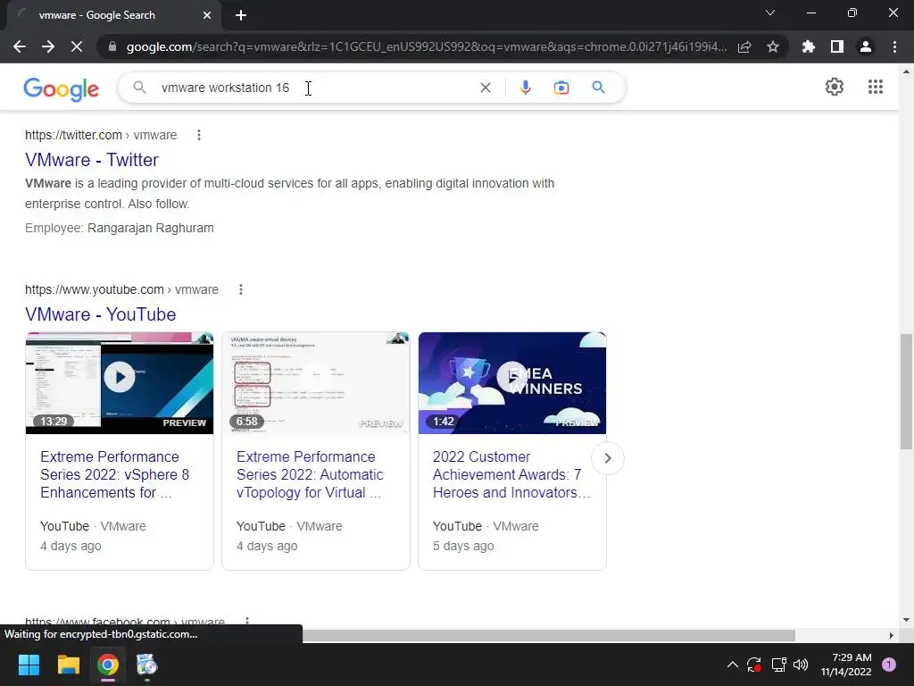Go forward in browser history
The width and height of the screenshot is (914, 686).
point(48,46)
